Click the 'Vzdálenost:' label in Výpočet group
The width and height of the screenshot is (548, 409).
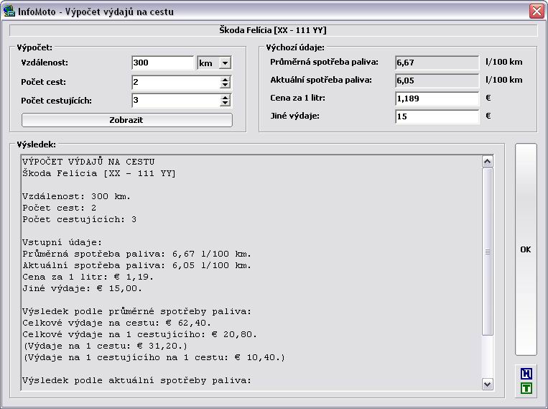tap(45, 63)
